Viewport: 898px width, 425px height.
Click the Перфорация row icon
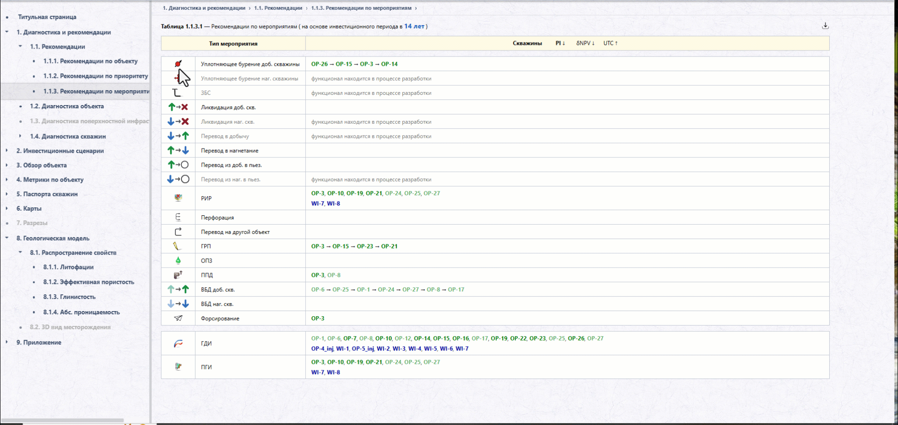[x=178, y=217]
